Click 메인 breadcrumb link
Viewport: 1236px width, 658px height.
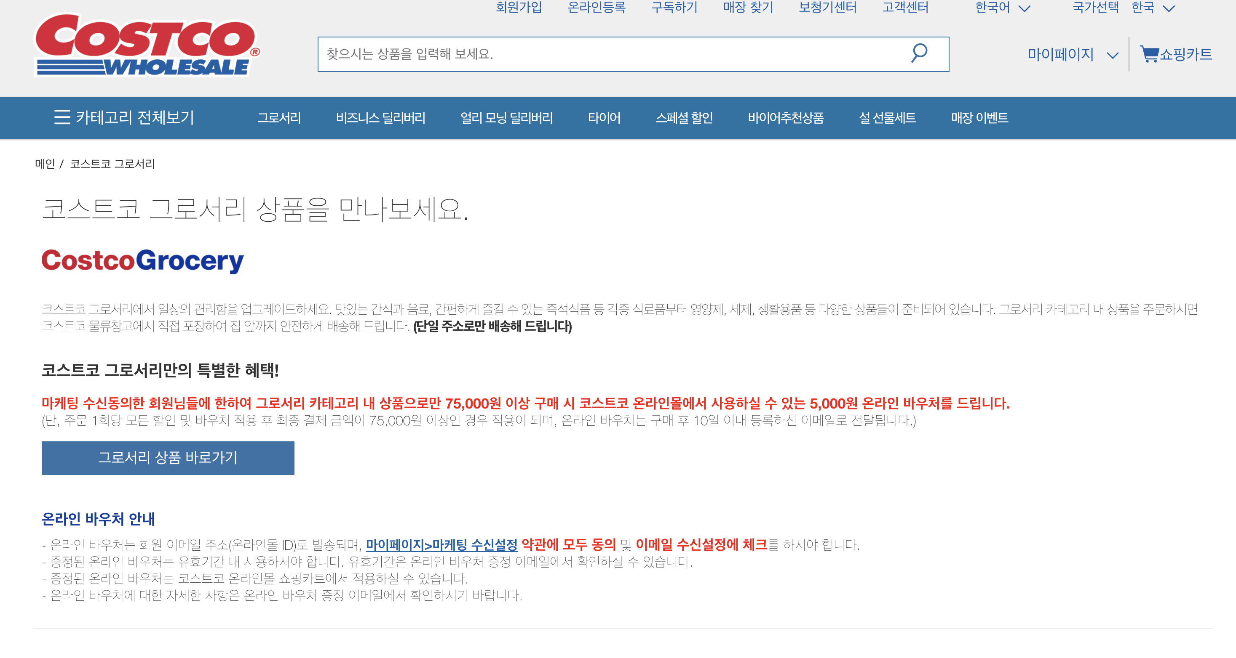(45, 164)
